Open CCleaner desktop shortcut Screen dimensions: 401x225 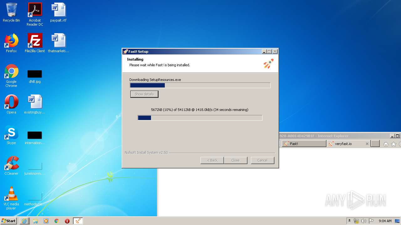tap(11, 166)
